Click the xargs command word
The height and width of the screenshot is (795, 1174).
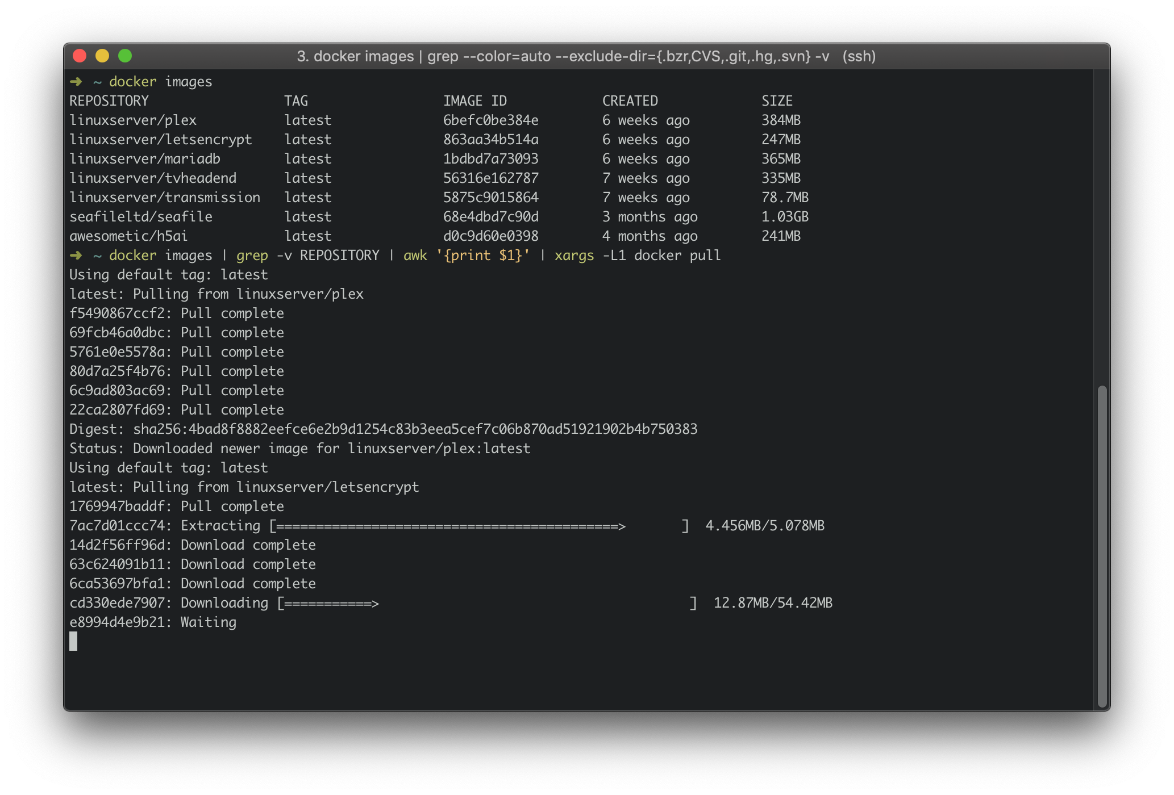[x=574, y=256]
